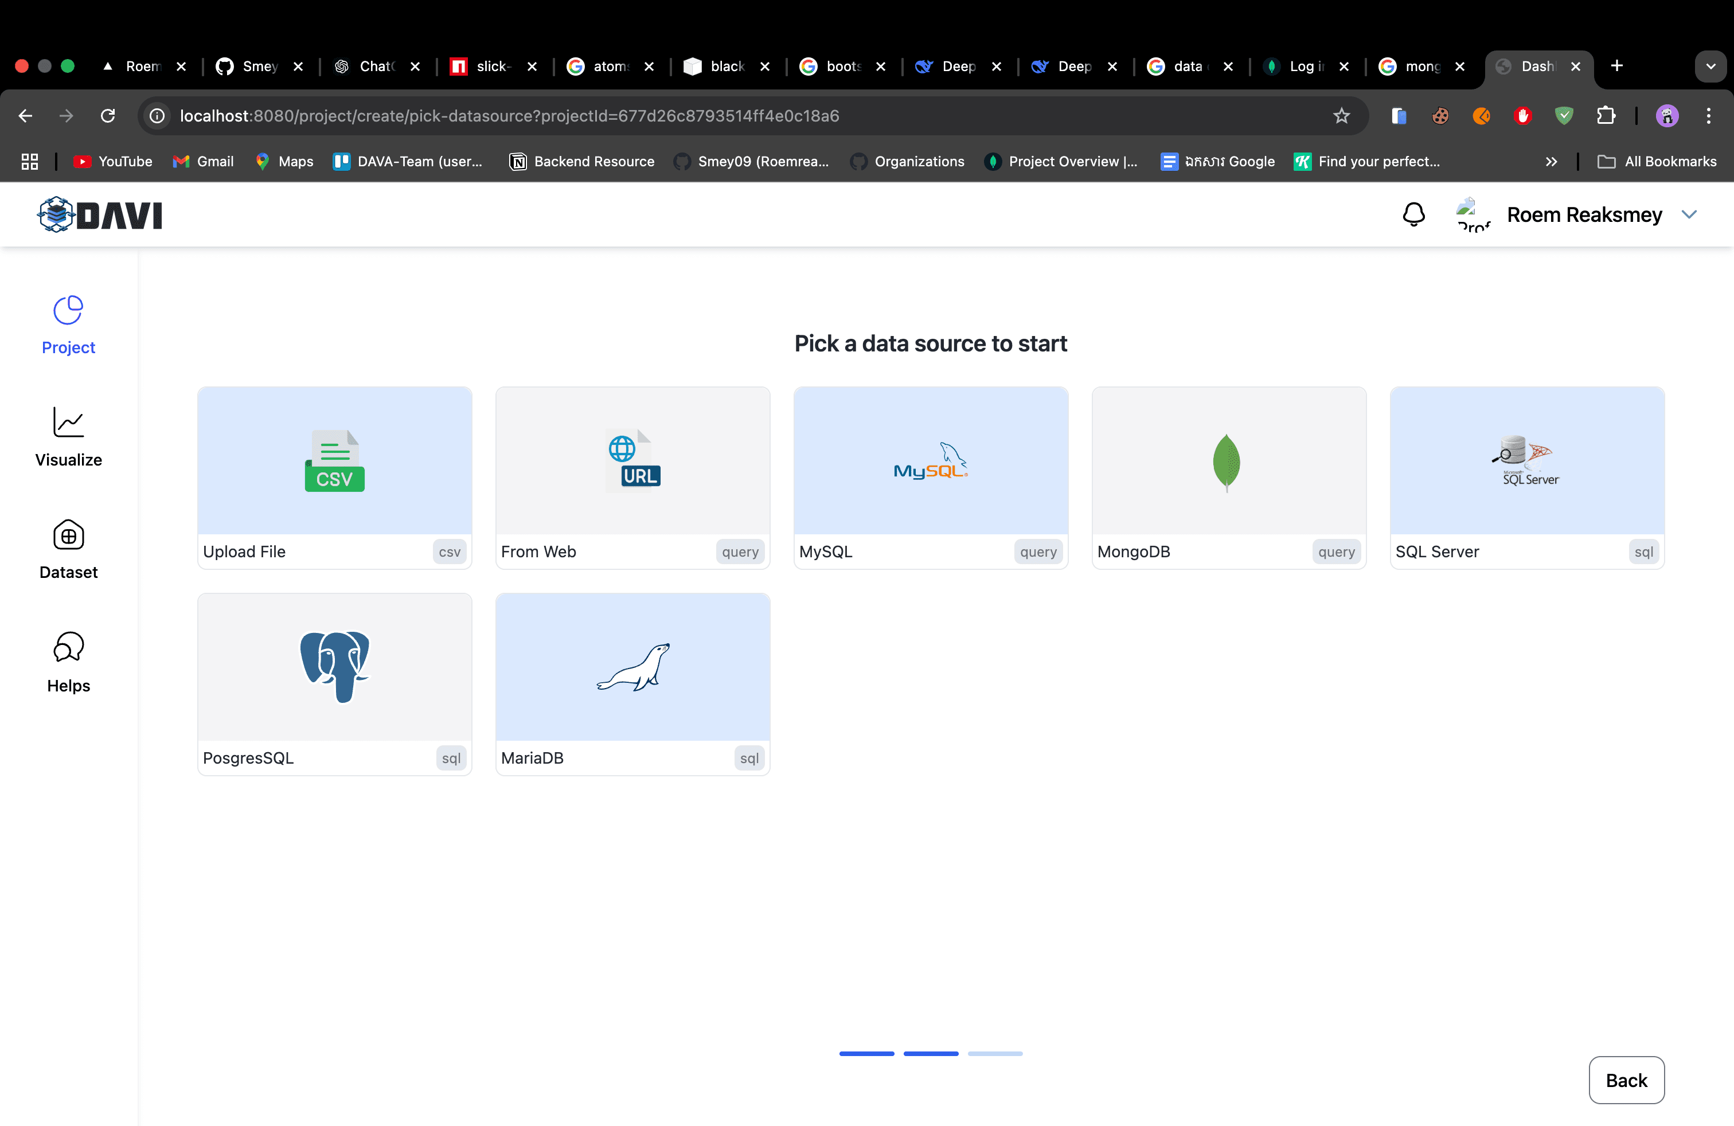Screen dimensions: 1734x1126
Task: Select the Project icon in the sidebar
Action: 68,325
